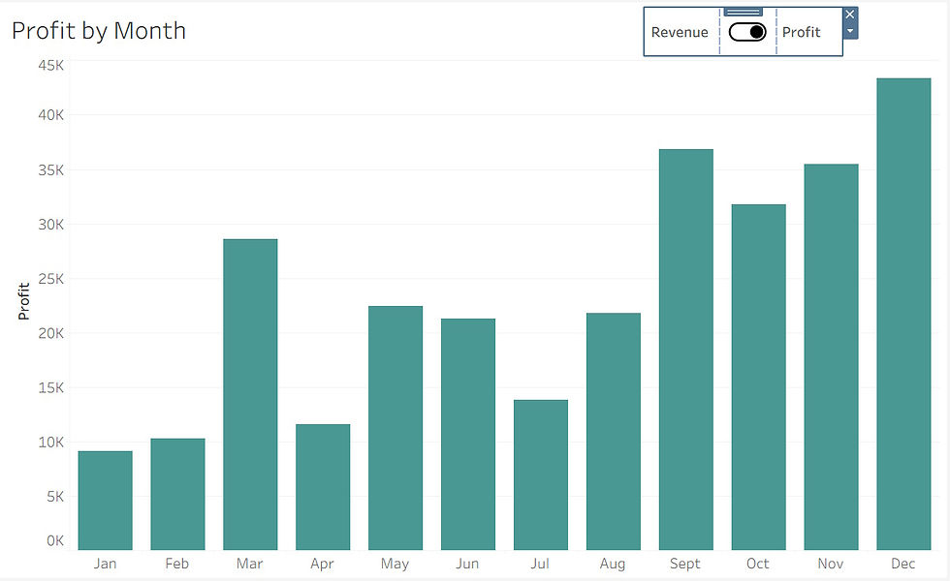Image resolution: width=950 pixels, height=581 pixels.
Task: Select the Jul bar
Action: (x=541, y=475)
